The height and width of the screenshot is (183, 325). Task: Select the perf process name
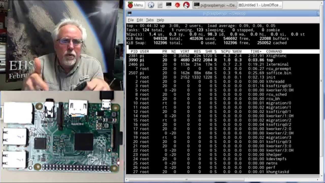point(271,167)
